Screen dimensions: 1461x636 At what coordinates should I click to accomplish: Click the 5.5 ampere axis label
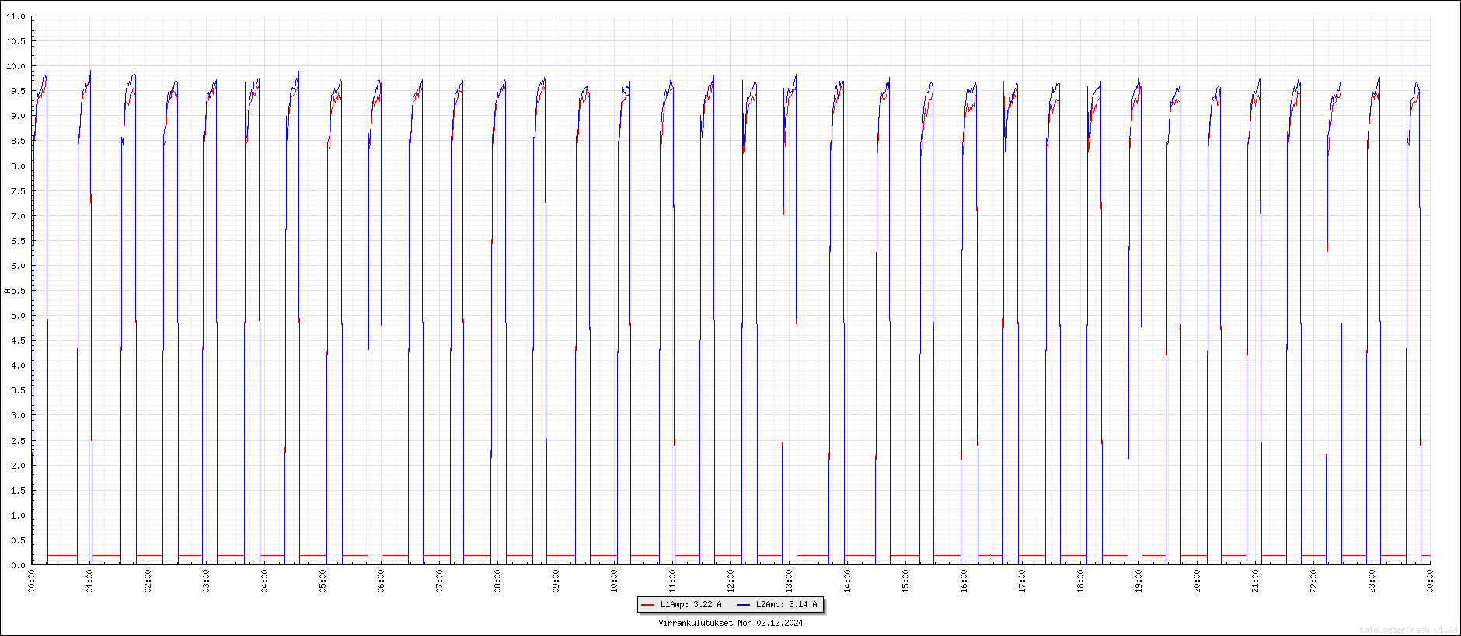point(18,291)
